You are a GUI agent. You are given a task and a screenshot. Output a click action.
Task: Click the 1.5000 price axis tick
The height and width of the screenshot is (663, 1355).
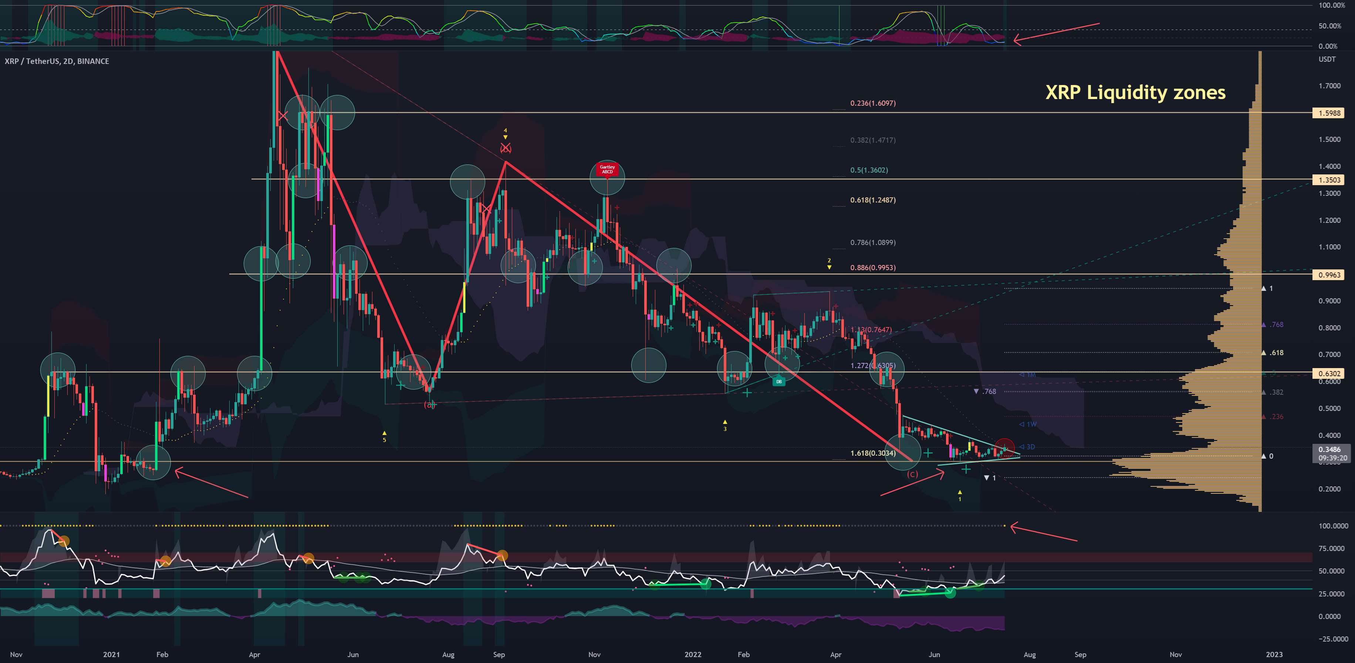(x=1329, y=140)
